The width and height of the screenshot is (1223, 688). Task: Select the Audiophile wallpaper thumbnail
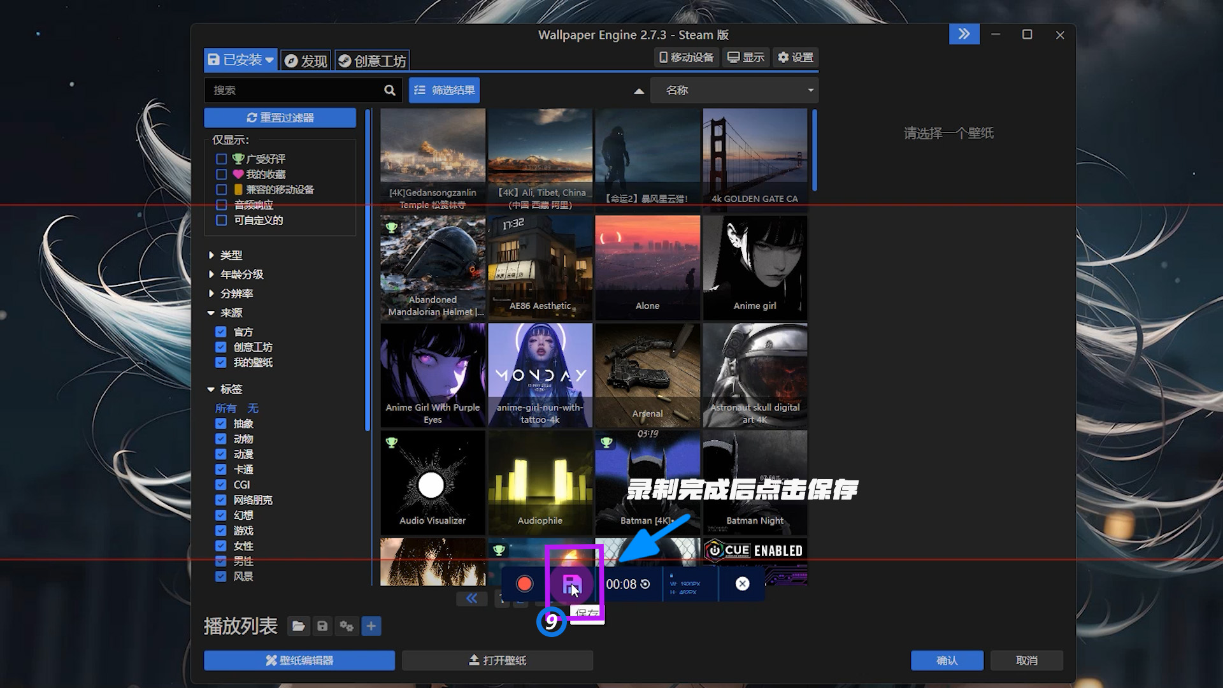[x=540, y=483]
